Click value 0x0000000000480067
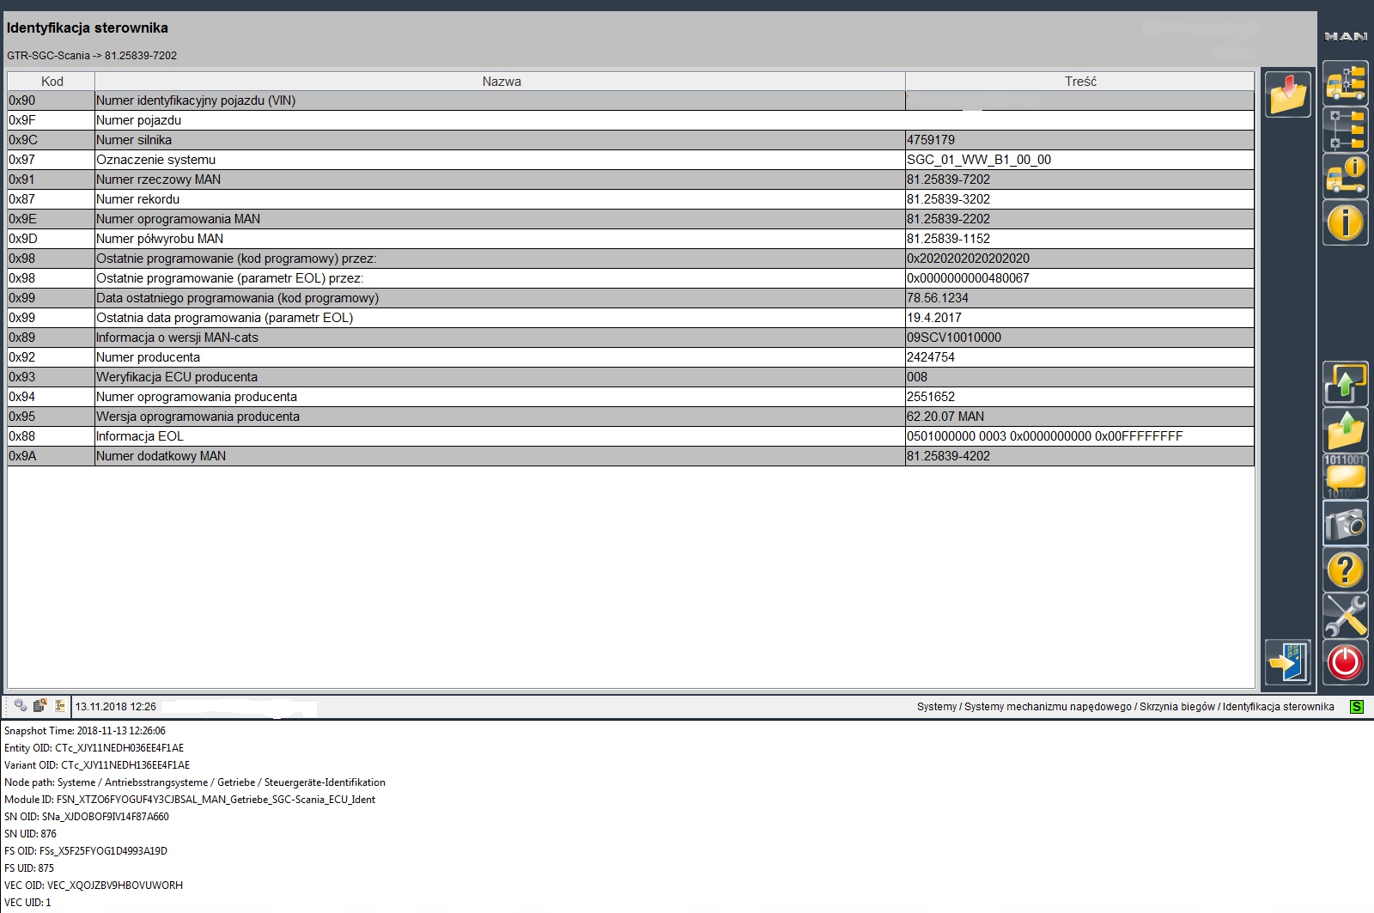This screenshot has height=913, width=1374. pos(968,278)
